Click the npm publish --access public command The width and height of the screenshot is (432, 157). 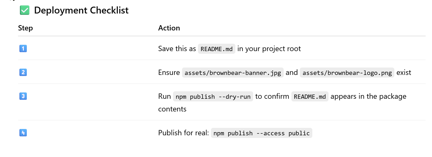[261, 133]
